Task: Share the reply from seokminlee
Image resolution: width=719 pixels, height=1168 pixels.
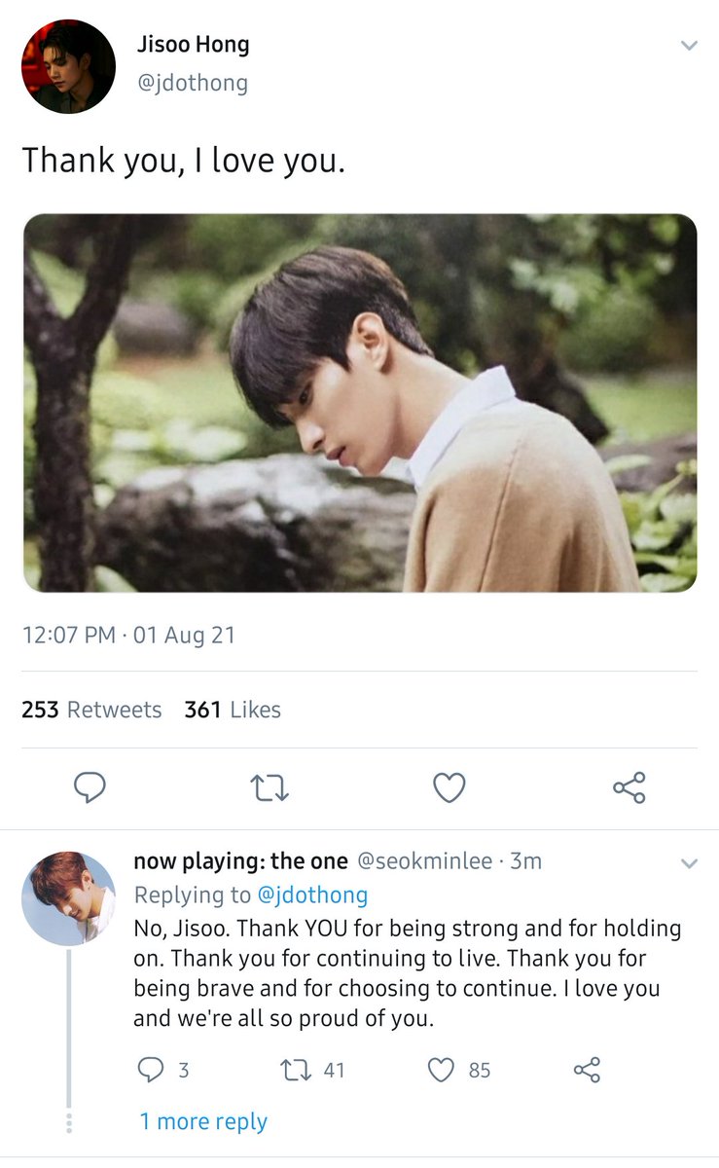Action: (587, 1070)
